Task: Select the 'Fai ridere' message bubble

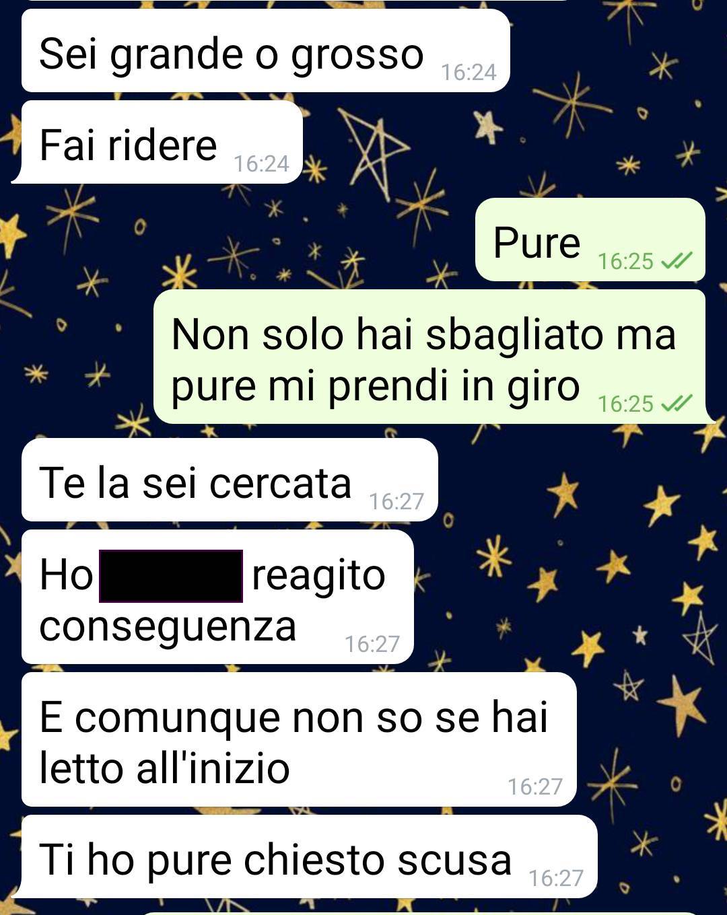Action: 162,142
